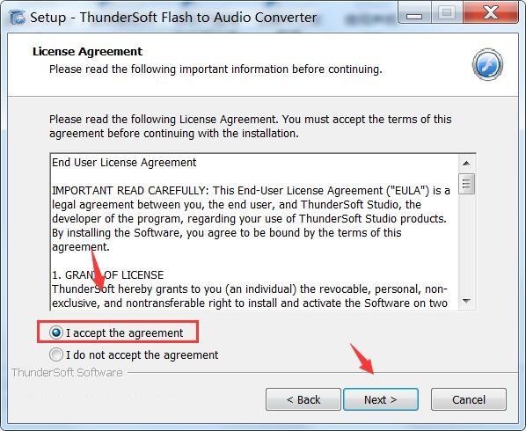Click the IMPORTANT READ CAREFULLY paragraph
The height and width of the screenshot is (431, 526).
252,219
